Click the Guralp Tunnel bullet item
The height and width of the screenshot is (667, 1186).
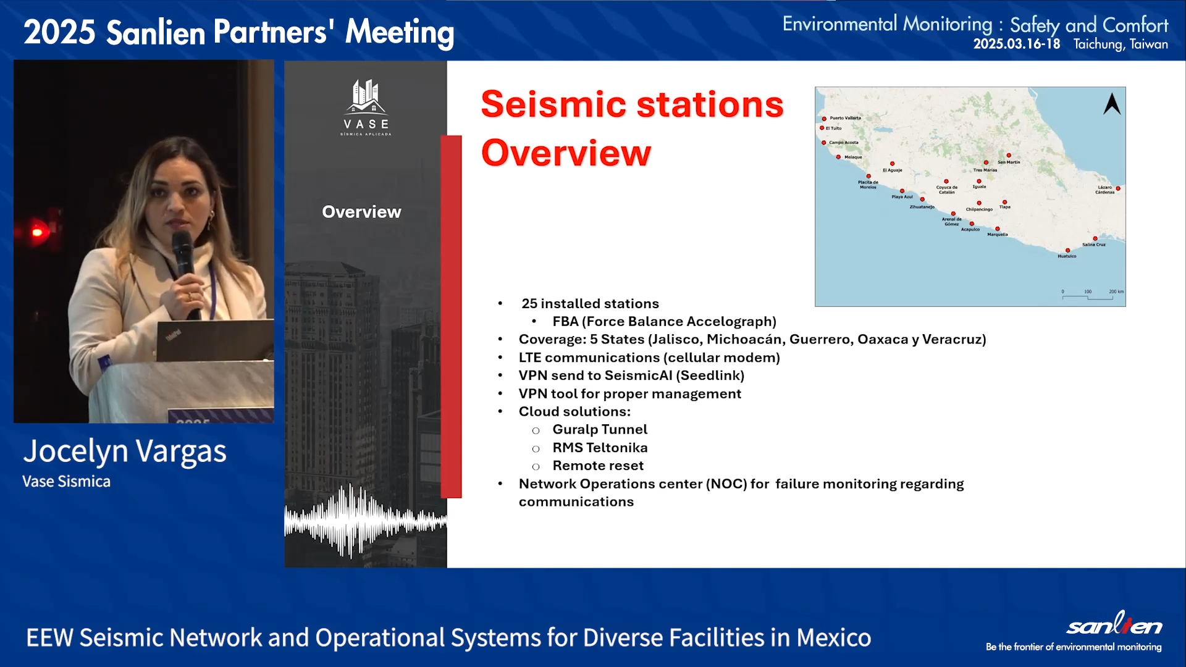[x=599, y=429]
